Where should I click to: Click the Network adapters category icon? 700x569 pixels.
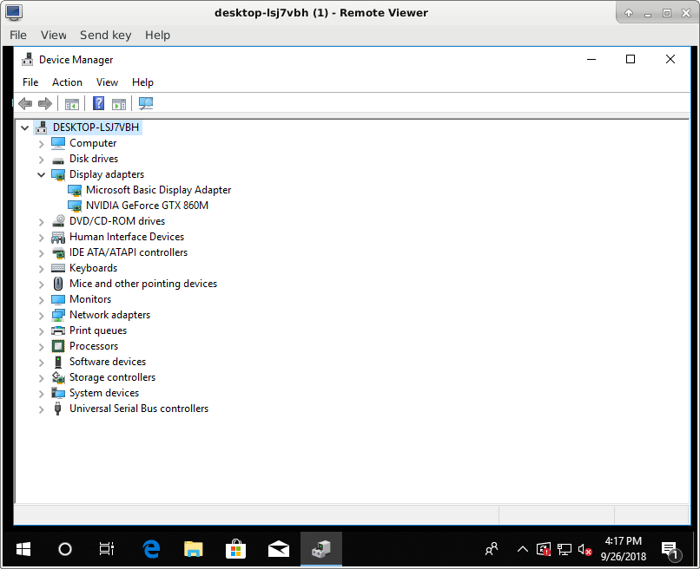[x=58, y=315]
